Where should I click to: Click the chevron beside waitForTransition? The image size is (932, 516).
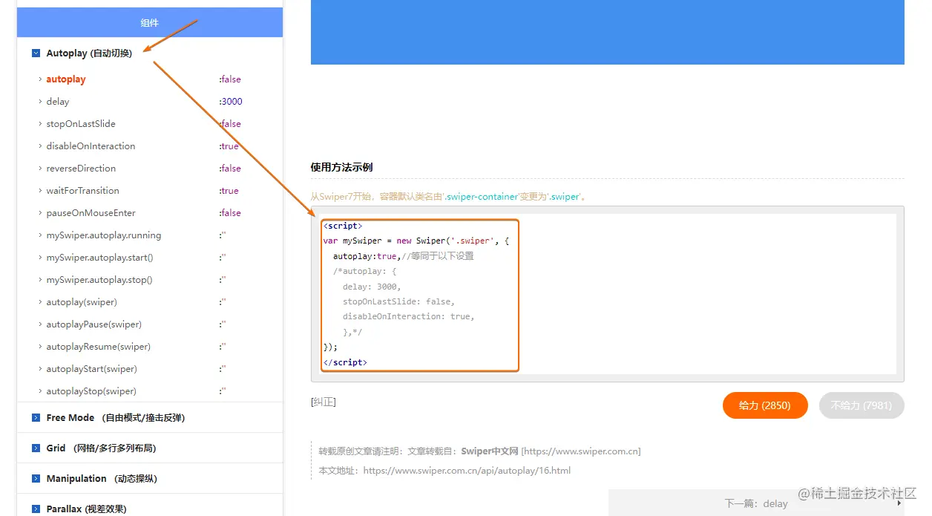pyautogui.click(x=39, y=191)
